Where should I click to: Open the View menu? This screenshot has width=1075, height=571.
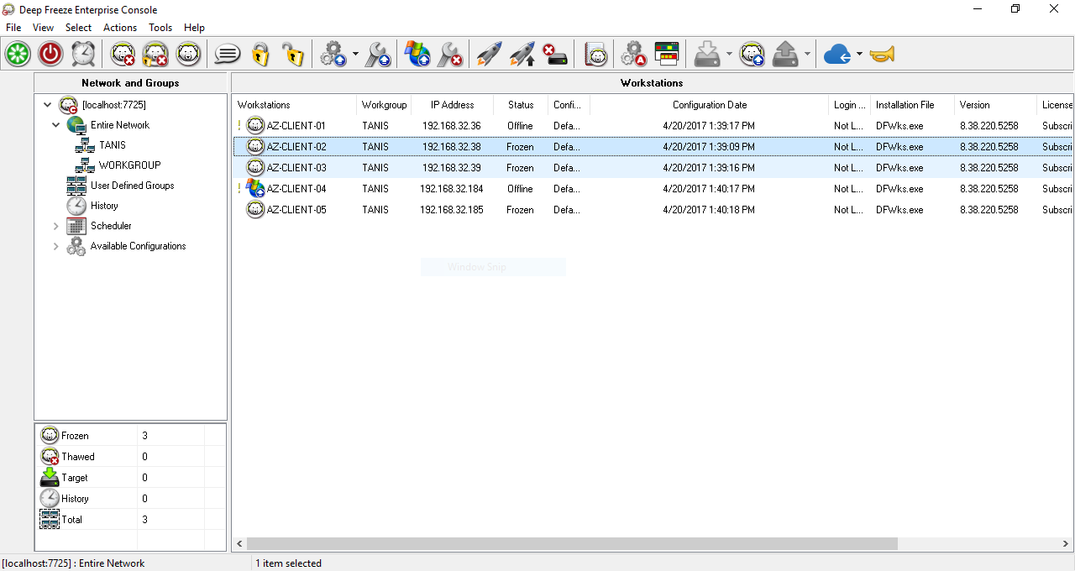43,28
